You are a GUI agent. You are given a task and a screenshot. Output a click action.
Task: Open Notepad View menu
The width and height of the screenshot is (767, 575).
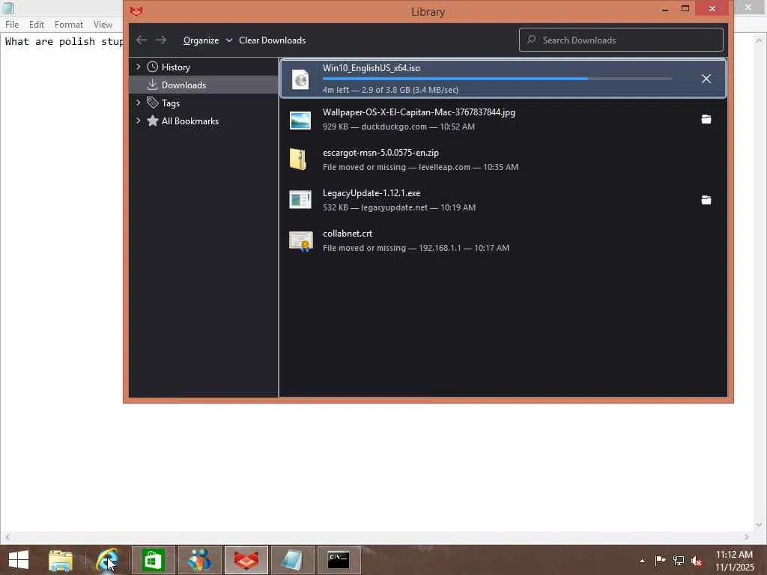pyautogui.click(x=103, y=24)
